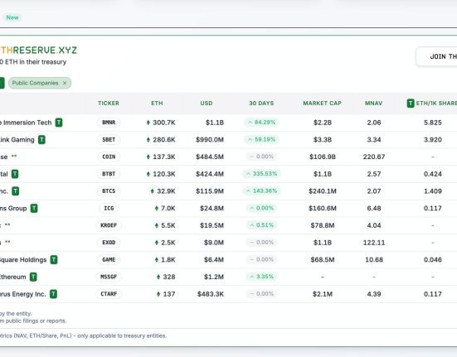Click the Immersion Tech company name
The image size is (457, 357).
[x=27, y=123]
